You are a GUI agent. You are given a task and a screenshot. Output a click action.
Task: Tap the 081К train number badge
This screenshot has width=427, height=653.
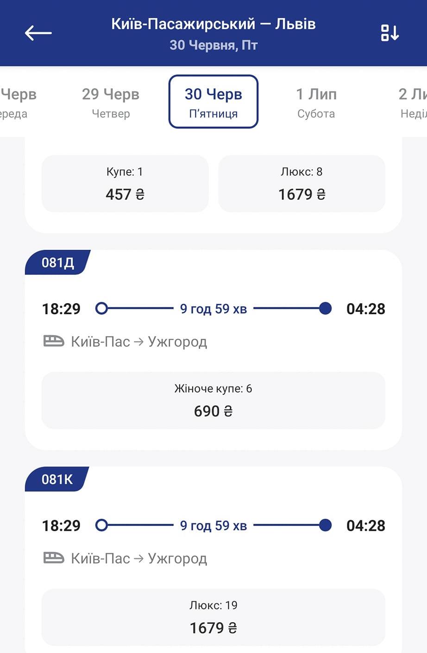57,479
